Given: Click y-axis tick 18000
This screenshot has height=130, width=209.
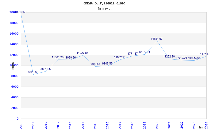Looking at the screenshot, I should [14, 23].
